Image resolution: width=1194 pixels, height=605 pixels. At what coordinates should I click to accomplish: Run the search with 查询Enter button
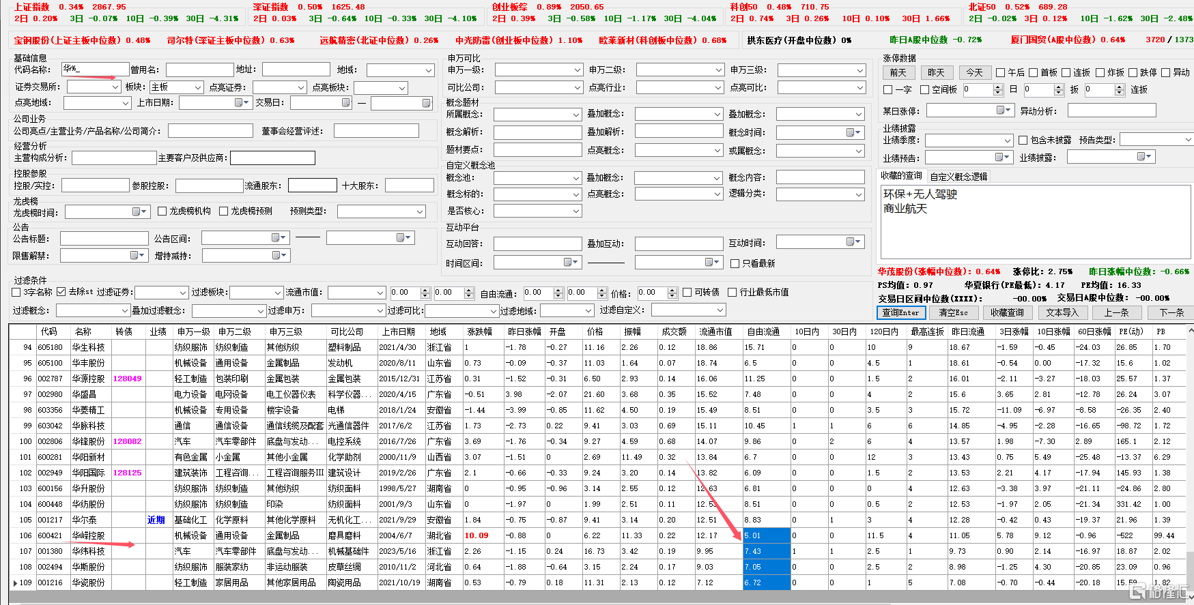pos(901,312)
